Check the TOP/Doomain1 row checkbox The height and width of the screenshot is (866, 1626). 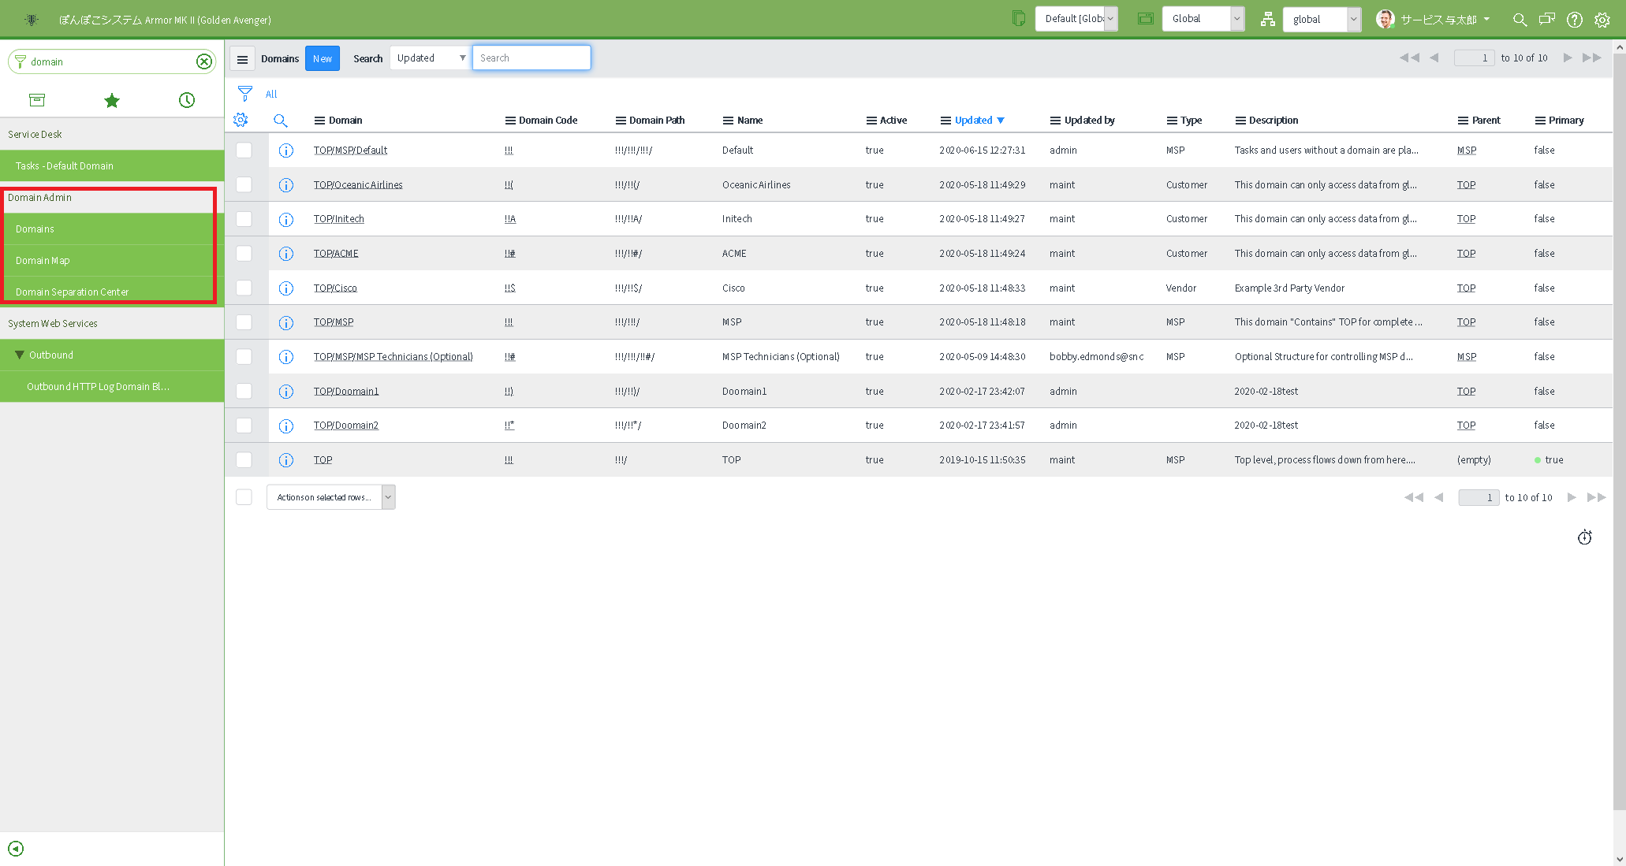tap(244, 391)
